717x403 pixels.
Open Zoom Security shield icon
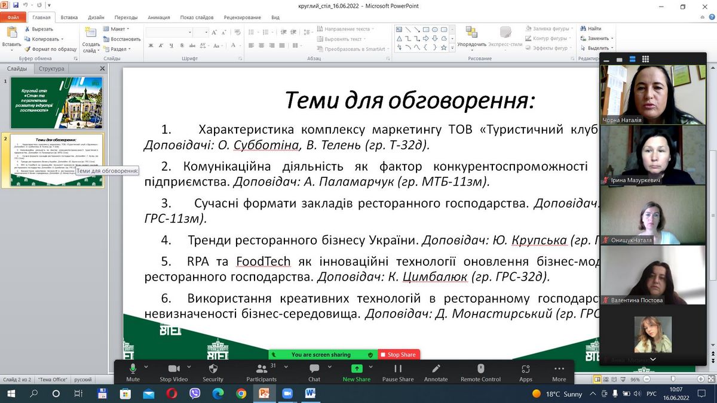point(213,370)
